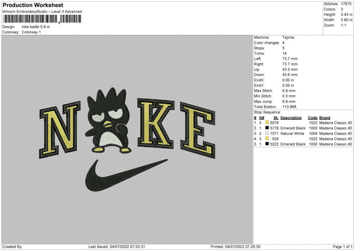Click the EndY value '0.00 in'
This screenshot has width=355, height=251.
click(288, 85)
